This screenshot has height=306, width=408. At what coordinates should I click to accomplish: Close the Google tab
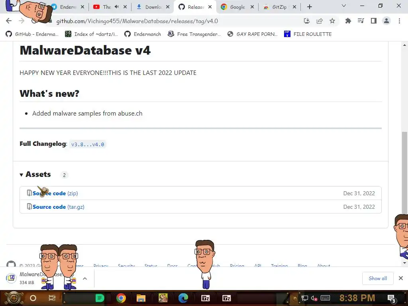(x=252, y=7)
